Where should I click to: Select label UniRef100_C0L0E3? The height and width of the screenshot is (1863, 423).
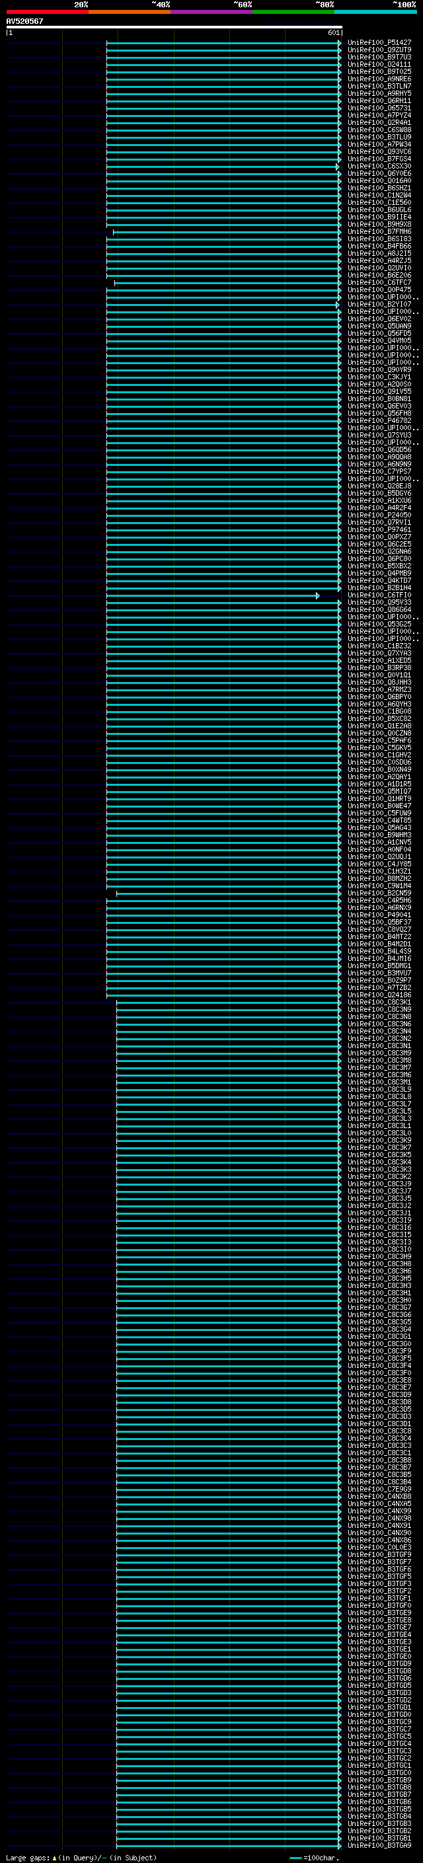pos(379,1548)
